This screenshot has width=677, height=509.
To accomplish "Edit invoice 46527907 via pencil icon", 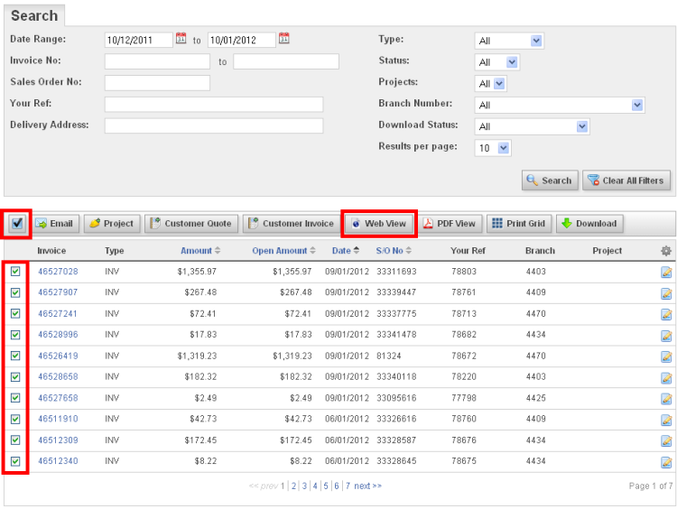I will pos(666,293).
